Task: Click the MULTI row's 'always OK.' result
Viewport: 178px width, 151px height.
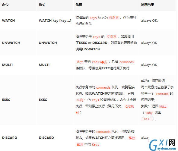Action: 149,65
